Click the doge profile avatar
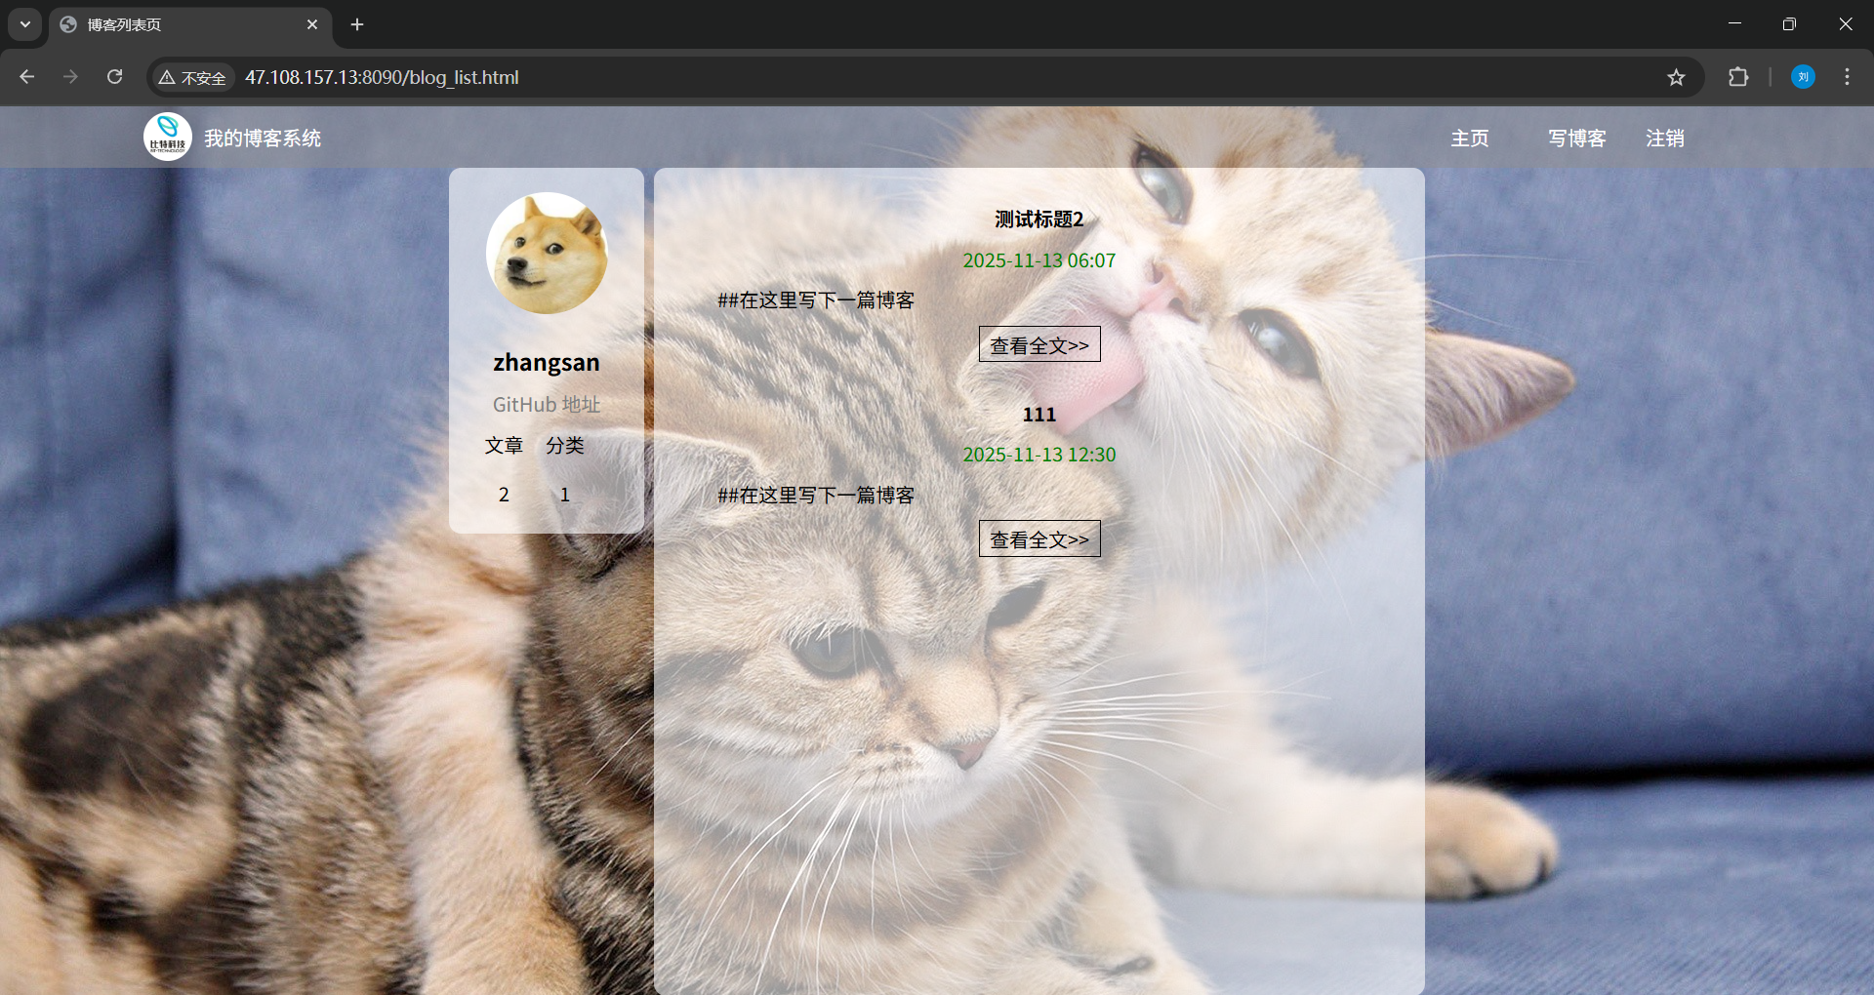 coord(547,253)
